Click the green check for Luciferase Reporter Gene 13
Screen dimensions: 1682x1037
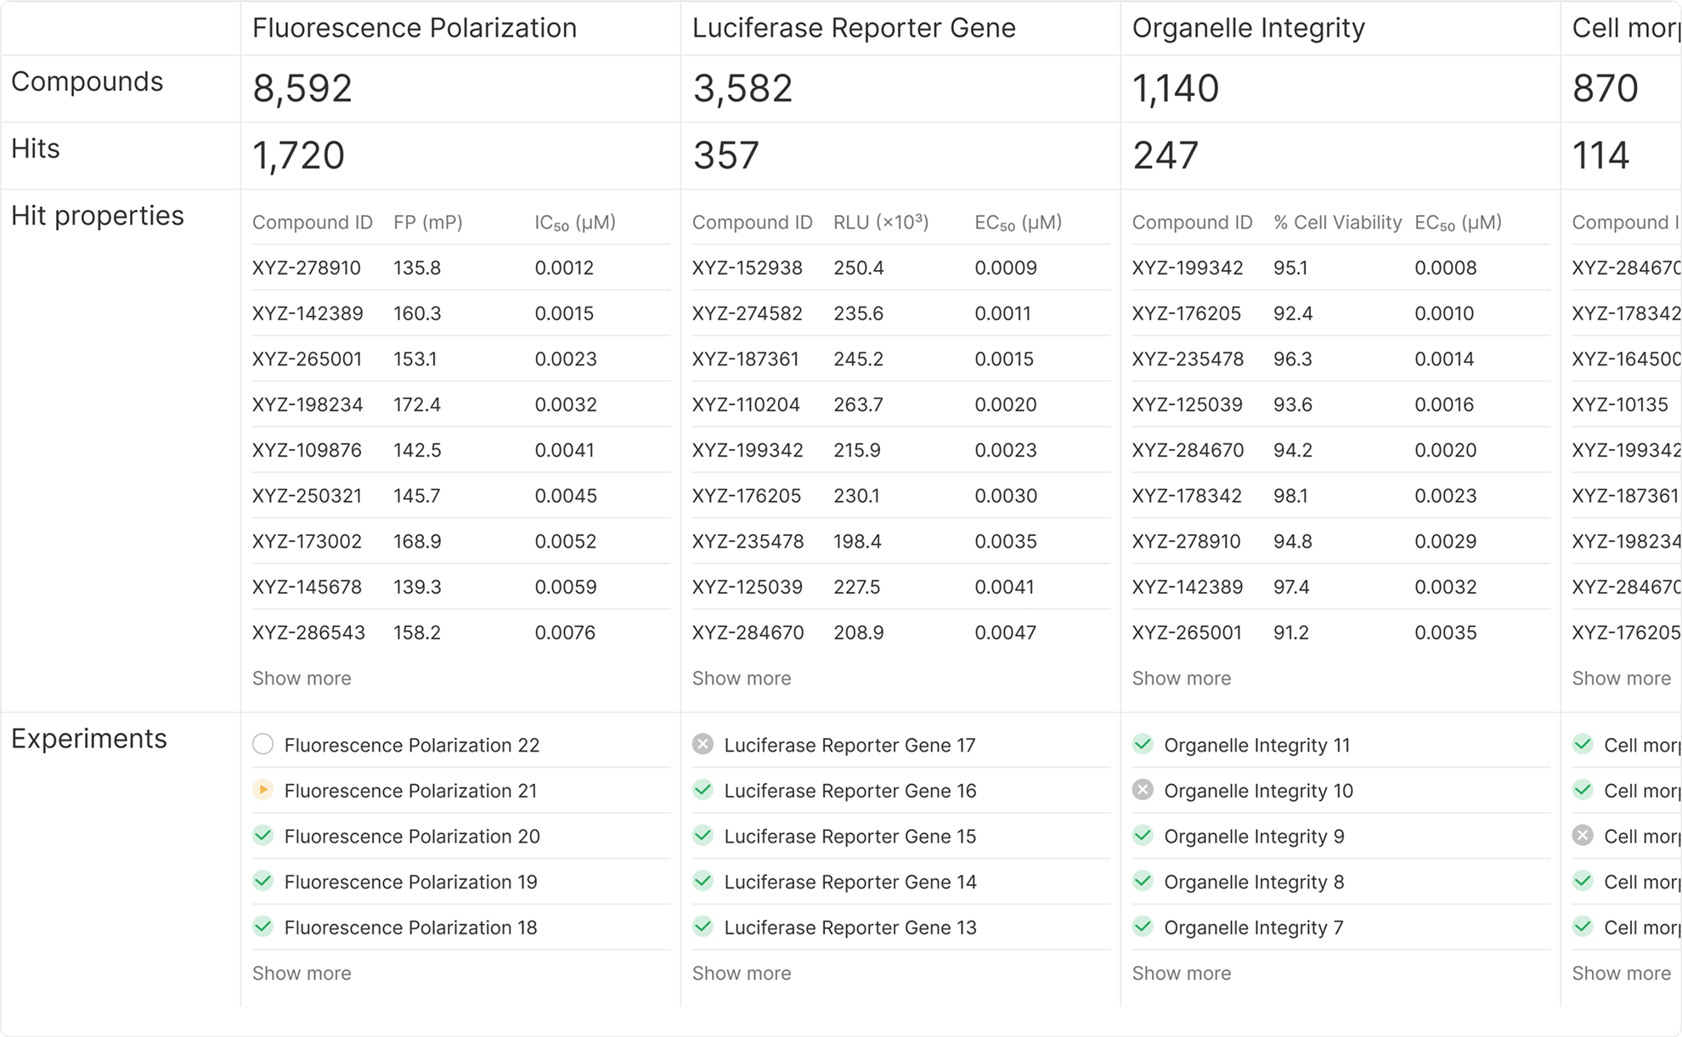pyautogui.click(x=703, y=927)
